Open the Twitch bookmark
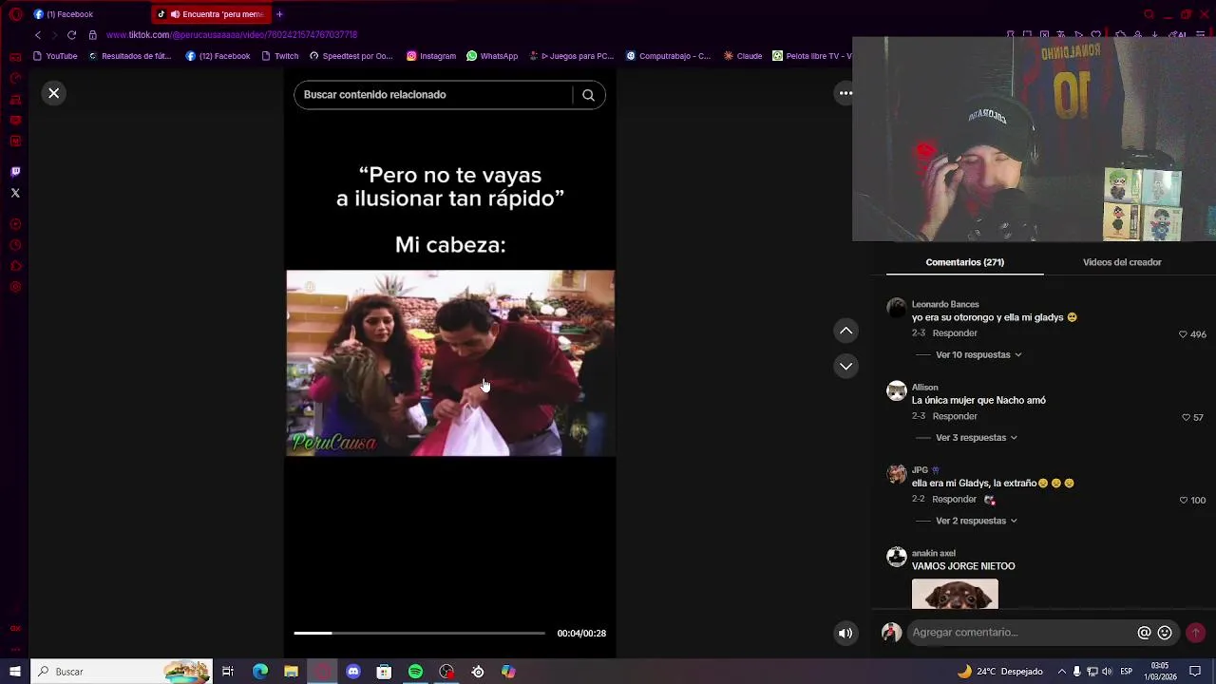This screenshot has height=684, width=1216. click(x=279, y=56)
